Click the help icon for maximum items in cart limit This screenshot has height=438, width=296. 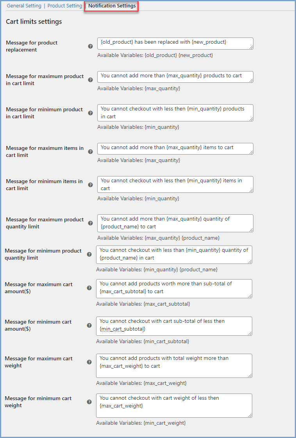pos(90,151)
